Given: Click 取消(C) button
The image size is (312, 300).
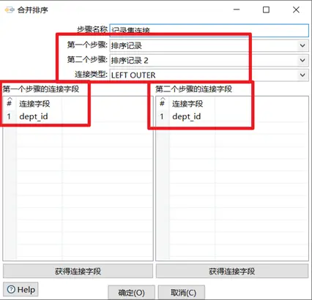Looking at the screenshot, I should tap(183, 293).
